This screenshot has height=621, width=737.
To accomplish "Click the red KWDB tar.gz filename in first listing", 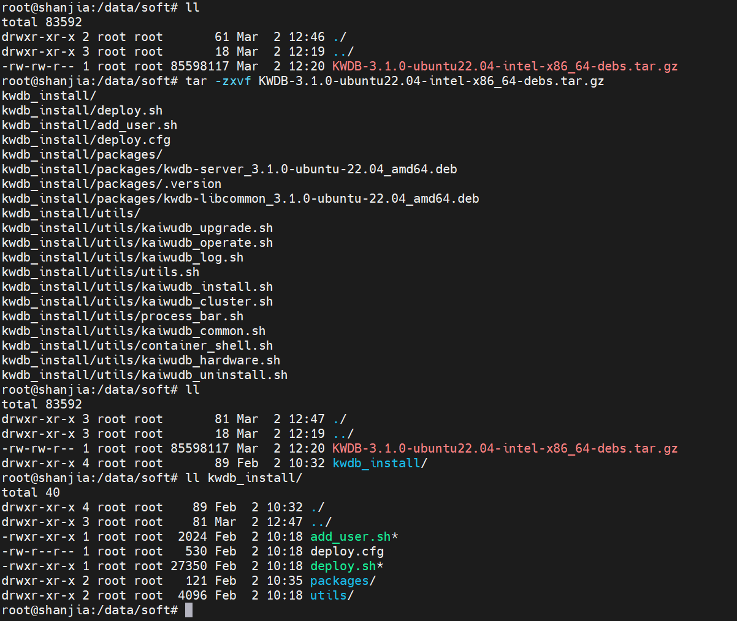I will pyautogui.click(x=505, y=66).
